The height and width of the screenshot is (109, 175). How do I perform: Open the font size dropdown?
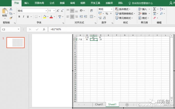point(54,11)
